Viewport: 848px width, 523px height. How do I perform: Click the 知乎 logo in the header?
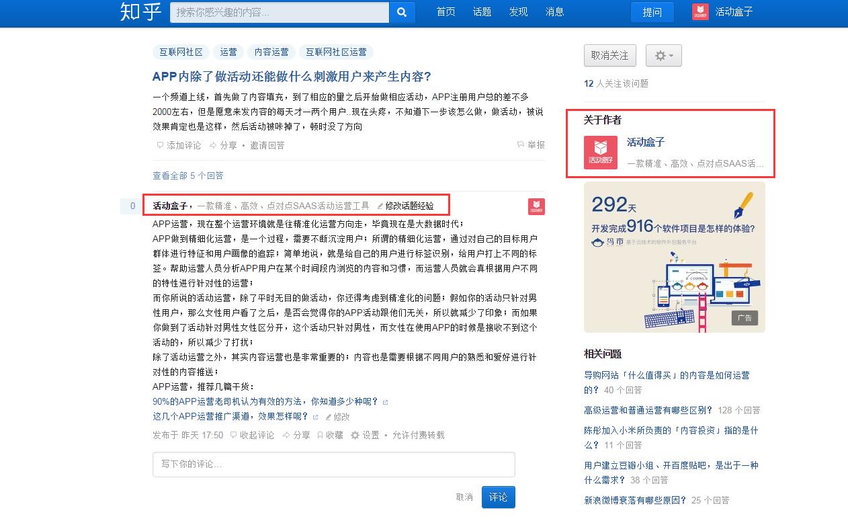pyautogui.click(x=139, y=11)
